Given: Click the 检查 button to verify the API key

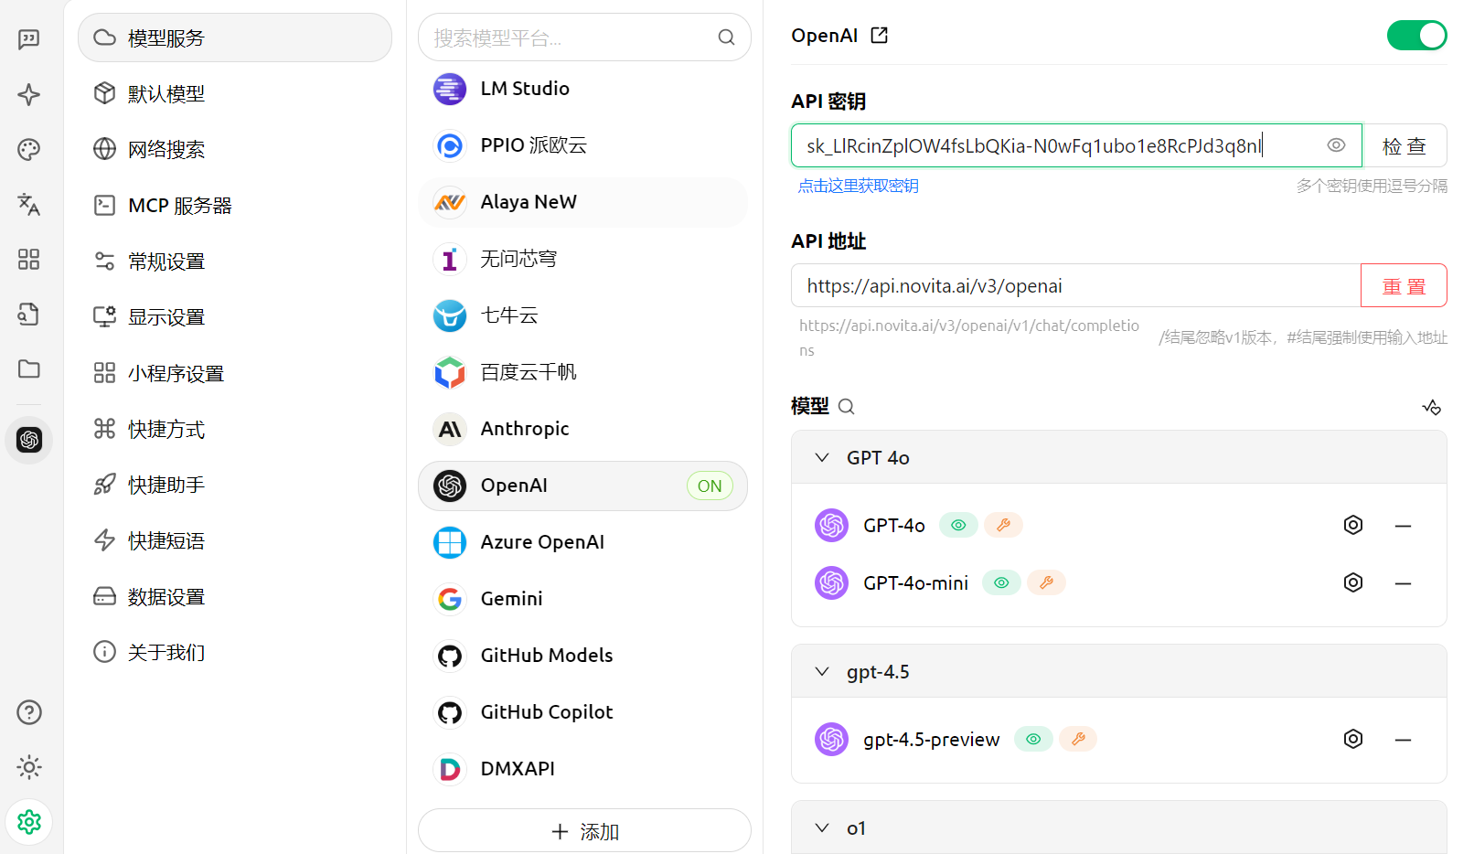Looking at the screenshot, I should point(1405,145).
